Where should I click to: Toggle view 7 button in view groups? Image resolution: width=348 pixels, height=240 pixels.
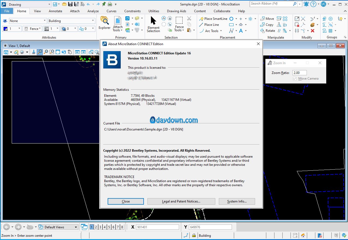pyautogui.click(x=118, y=227)
